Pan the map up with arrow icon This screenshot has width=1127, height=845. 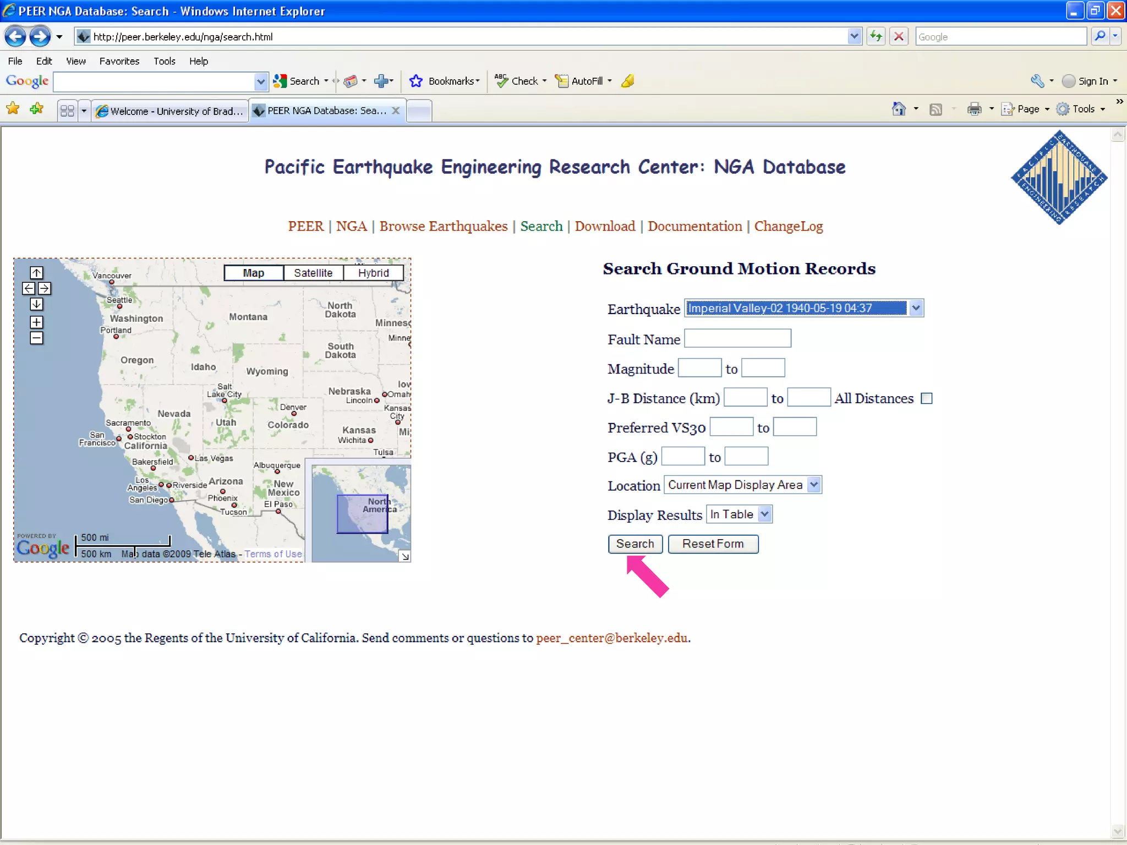(x=36, y=273)
